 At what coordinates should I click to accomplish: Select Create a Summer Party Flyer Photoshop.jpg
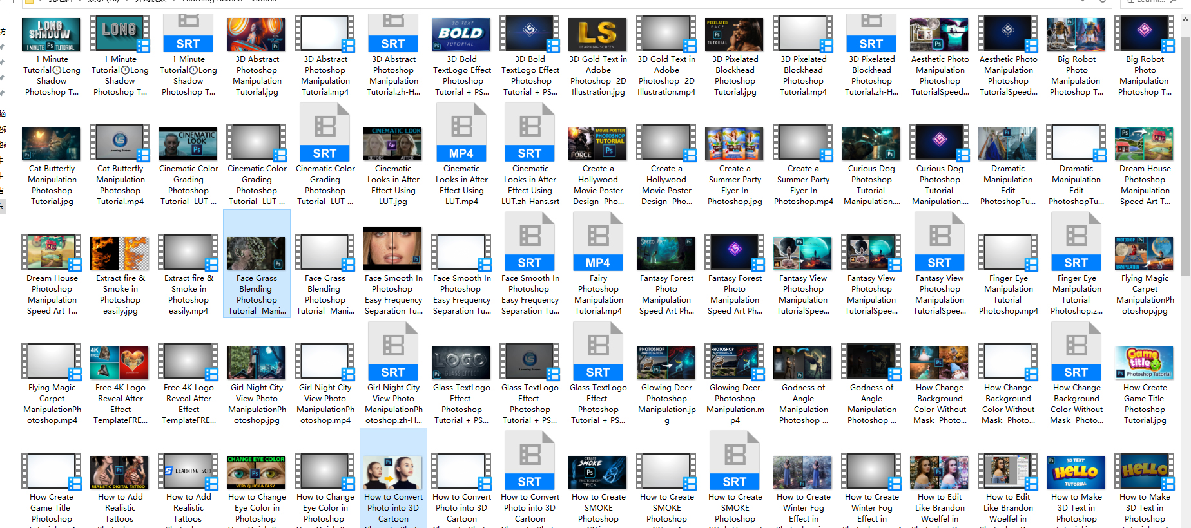[735, 144]
